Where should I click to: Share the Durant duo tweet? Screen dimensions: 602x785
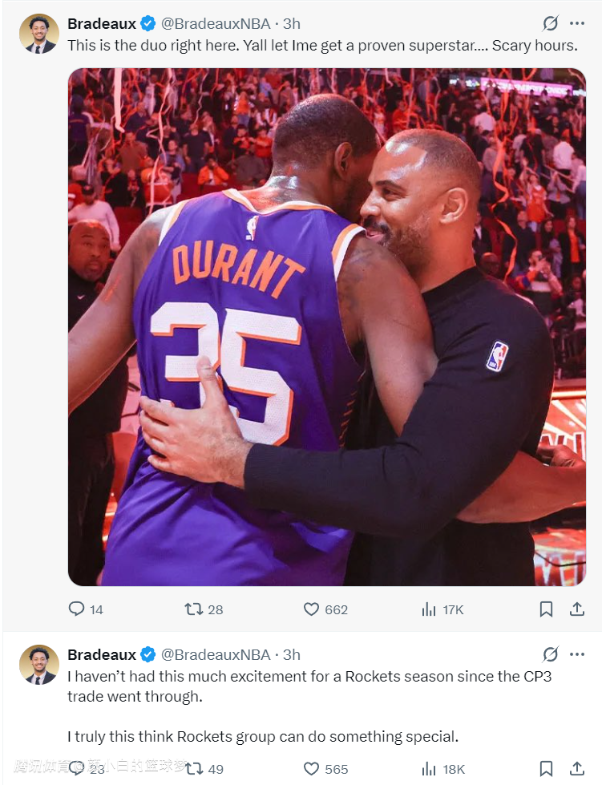tap(576, 609)
